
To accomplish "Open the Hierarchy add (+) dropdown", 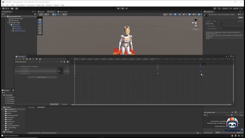I will 3,14.
